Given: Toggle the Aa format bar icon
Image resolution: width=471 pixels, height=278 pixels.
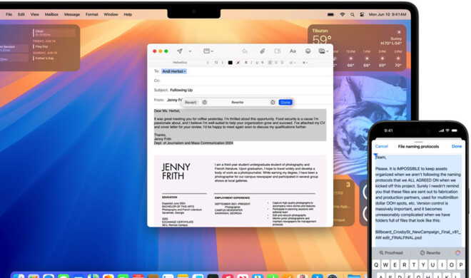Looking at the screenshot, I should point(293,51).
